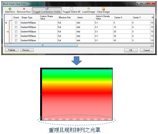Screen dimensions: 158x134
Task: Select the Action's Density Value column header
Action: (x=104, y=17)
